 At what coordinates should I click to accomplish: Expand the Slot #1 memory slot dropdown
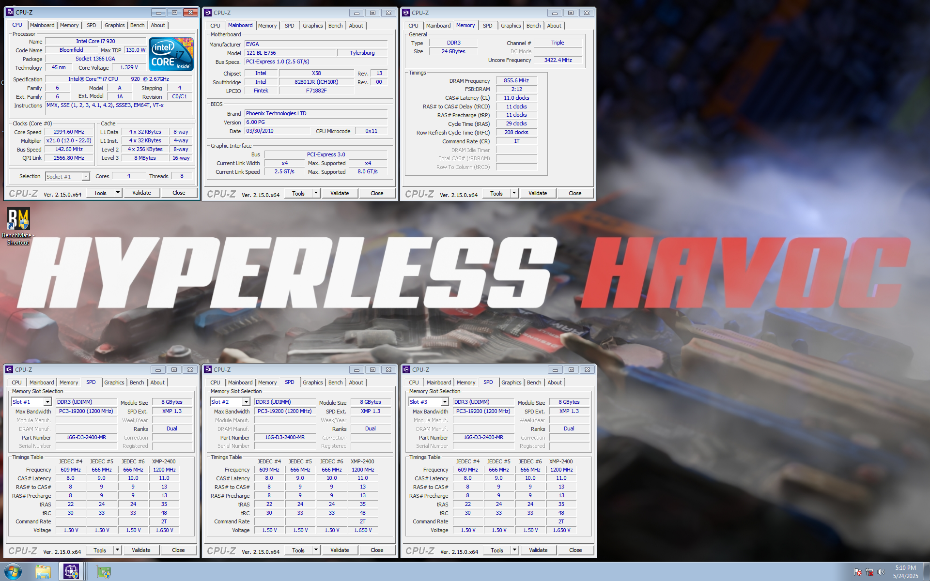point(47,402)
